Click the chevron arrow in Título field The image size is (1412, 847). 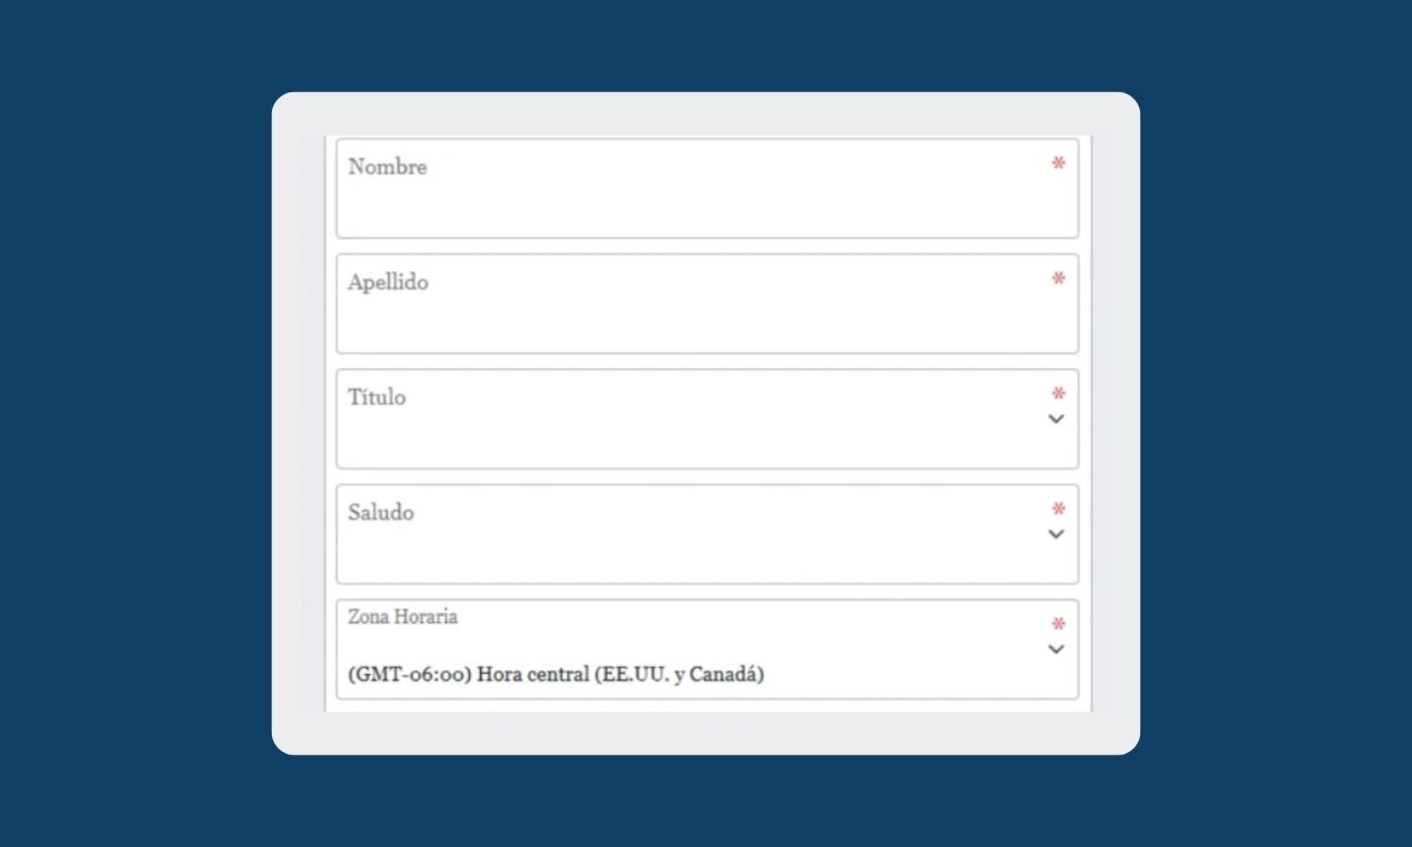pyautogui.click(x=1056, y=419)
